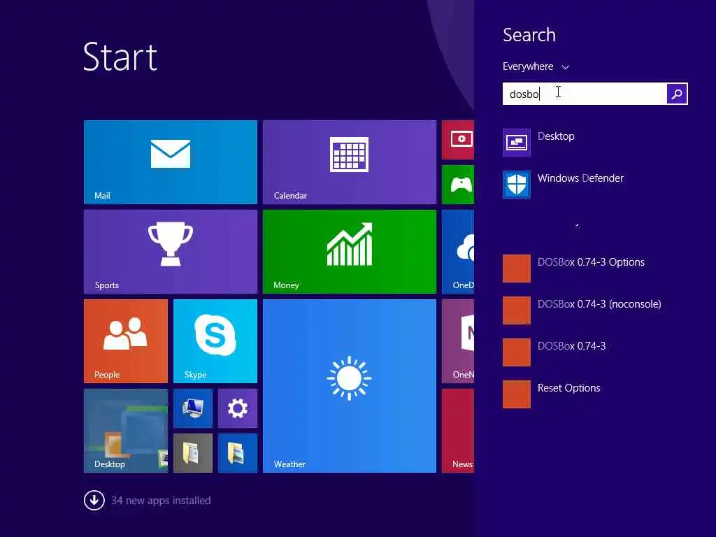Click the search box containing dosbo

point(585,94)
